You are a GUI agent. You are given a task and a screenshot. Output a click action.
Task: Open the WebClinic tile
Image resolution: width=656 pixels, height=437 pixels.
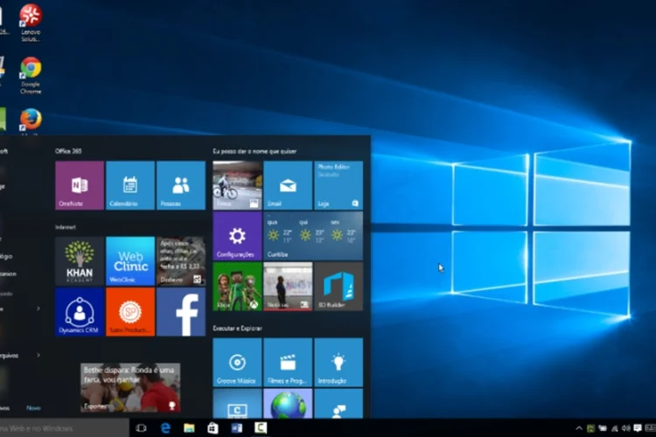[130, 261]
